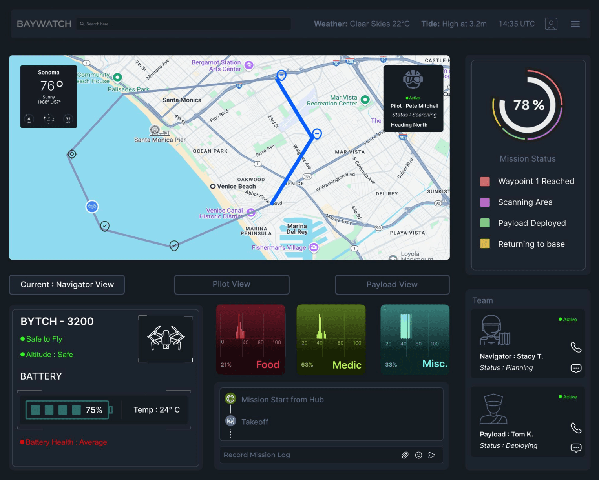
Task: Click the Returning to base yellow swatch
Action: (485, 244)
